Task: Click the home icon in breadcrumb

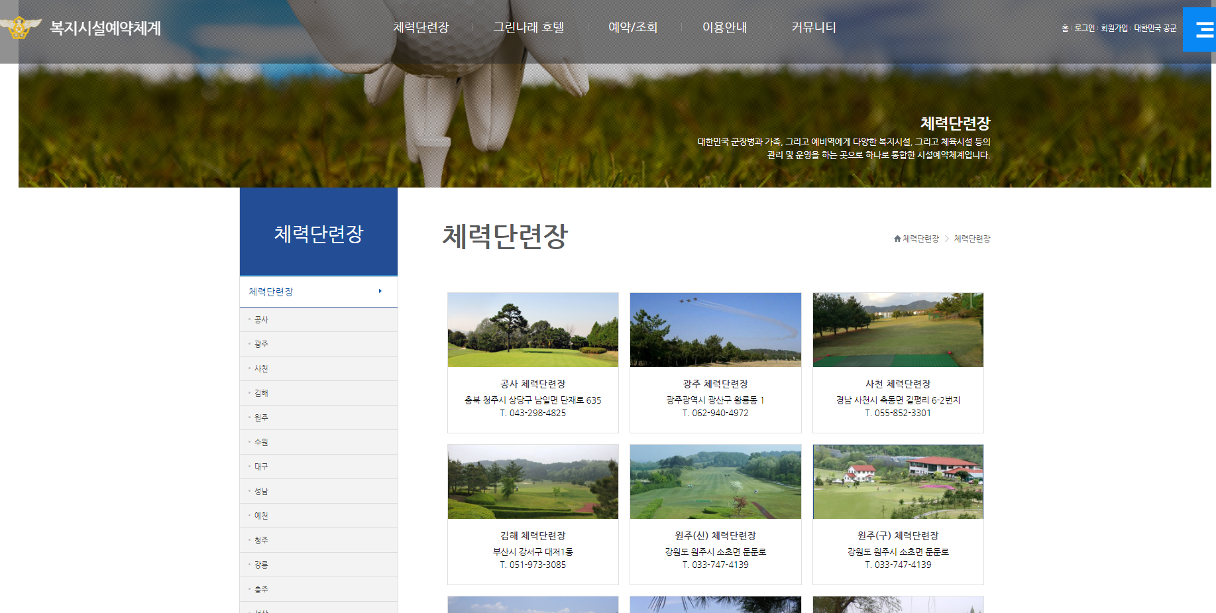Action: click(897, 239)
